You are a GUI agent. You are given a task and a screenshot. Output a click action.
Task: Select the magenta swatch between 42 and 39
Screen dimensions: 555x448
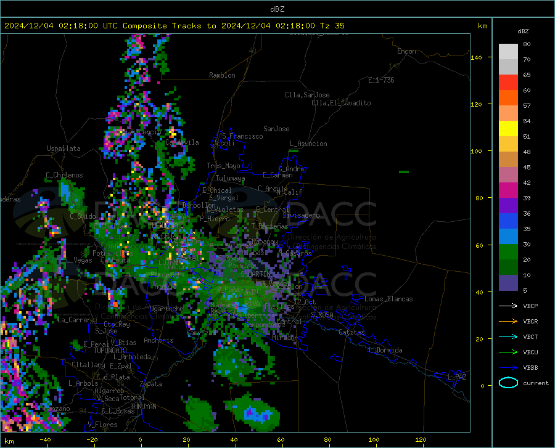point(508,190)
